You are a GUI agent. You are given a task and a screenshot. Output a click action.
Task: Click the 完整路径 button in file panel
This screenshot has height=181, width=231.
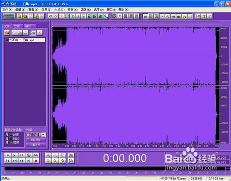tap(36, 145)
